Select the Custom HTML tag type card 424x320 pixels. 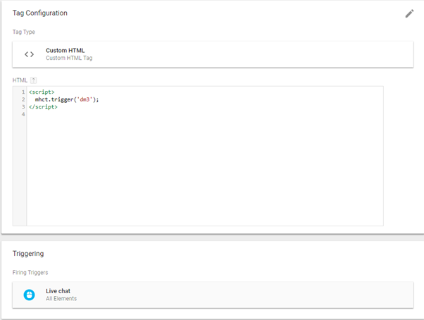[x=213, y=54]
